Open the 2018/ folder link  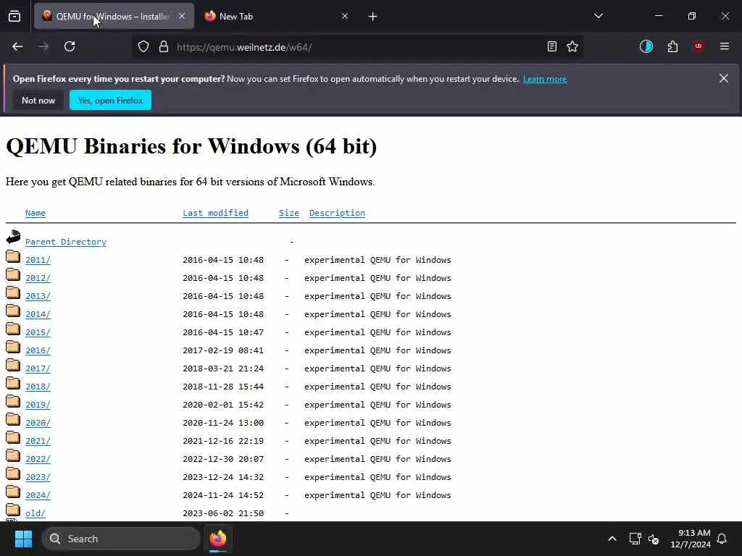coord(38,387)
